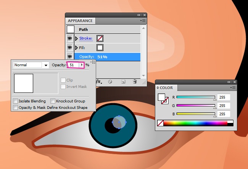Screen dimensions: 248x169
Task: Open the opacity slider arrow button
Action: [81, 65]
